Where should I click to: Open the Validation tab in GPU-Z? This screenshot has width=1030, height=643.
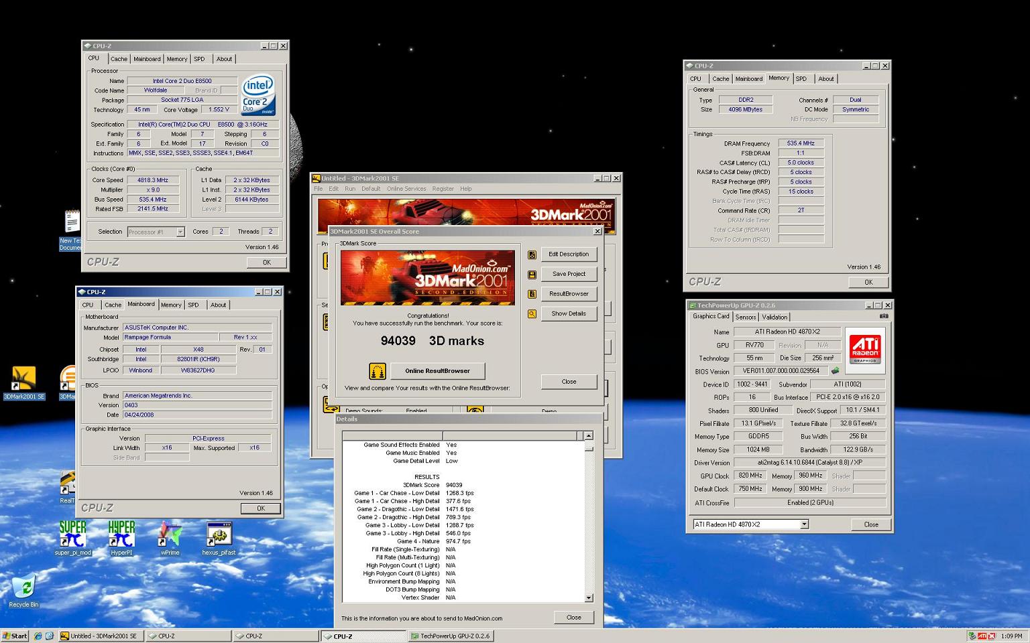[x=775, y=317]
